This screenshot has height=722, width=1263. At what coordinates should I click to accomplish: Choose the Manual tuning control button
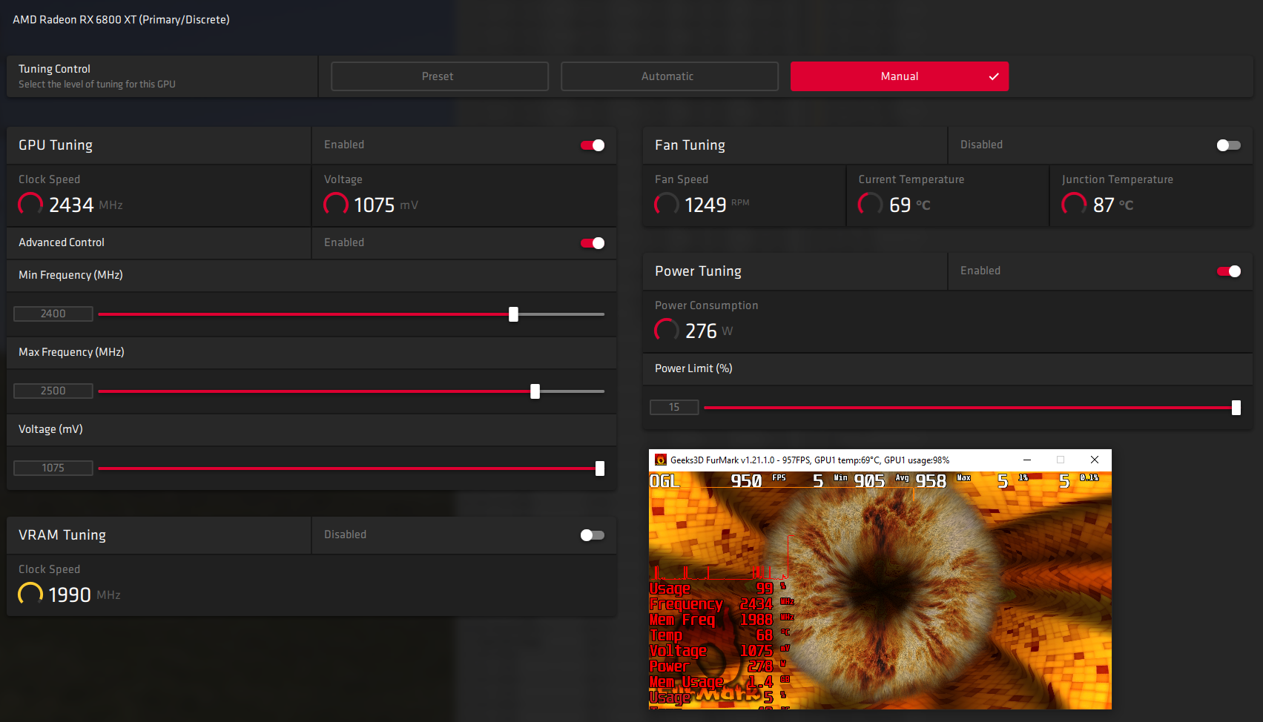899,76
